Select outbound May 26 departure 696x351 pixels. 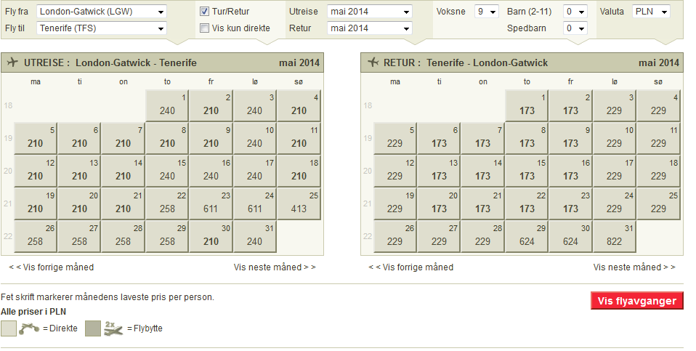coord(36,236)
